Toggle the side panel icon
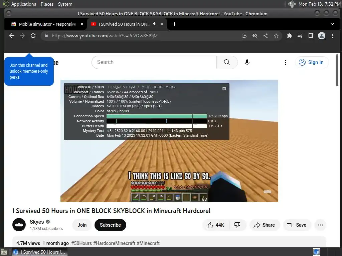 311,36
